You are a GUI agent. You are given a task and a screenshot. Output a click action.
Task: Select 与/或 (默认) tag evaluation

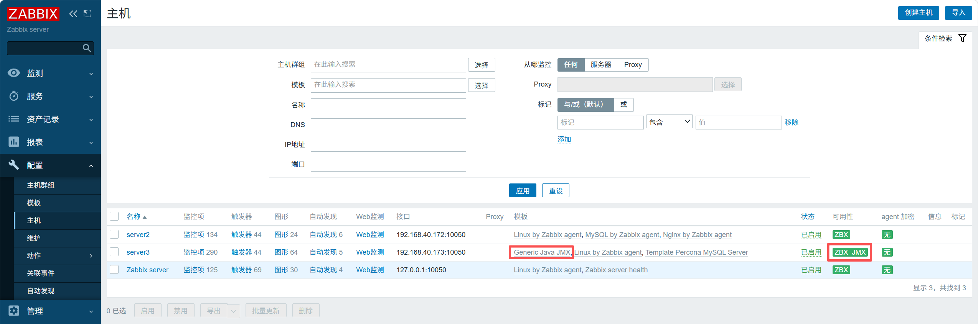[586, 105]
